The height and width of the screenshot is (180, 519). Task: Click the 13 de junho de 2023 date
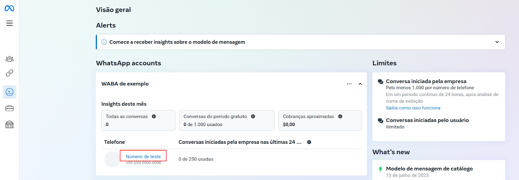407,175
